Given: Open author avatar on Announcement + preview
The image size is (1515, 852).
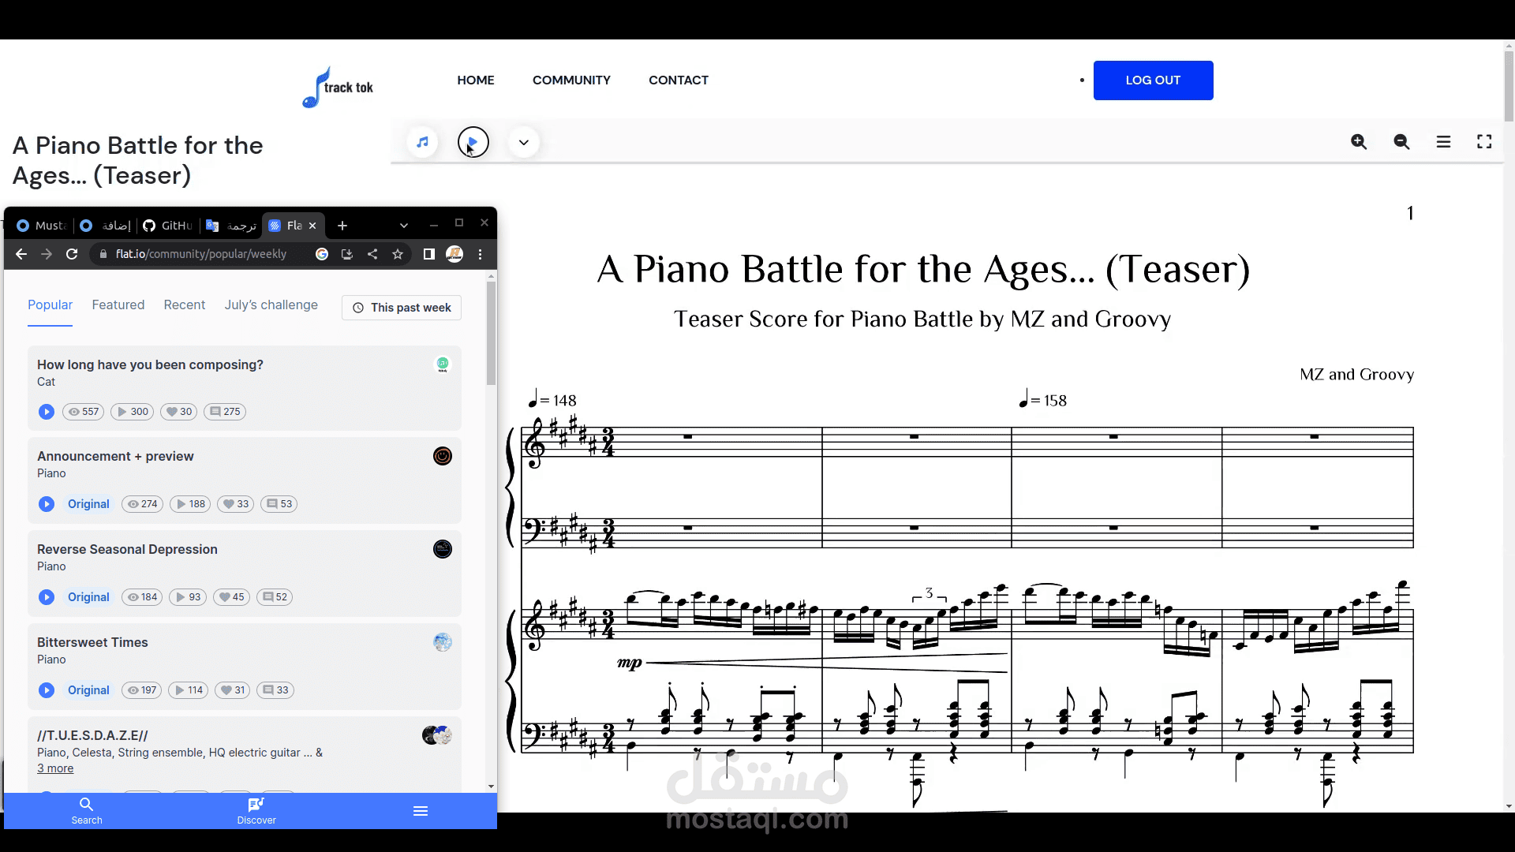Looking at the screenshot, I should pos(443,456).
